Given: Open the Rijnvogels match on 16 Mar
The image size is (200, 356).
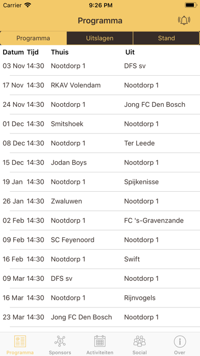Looking at the screenshot, I should coord(100,298).
